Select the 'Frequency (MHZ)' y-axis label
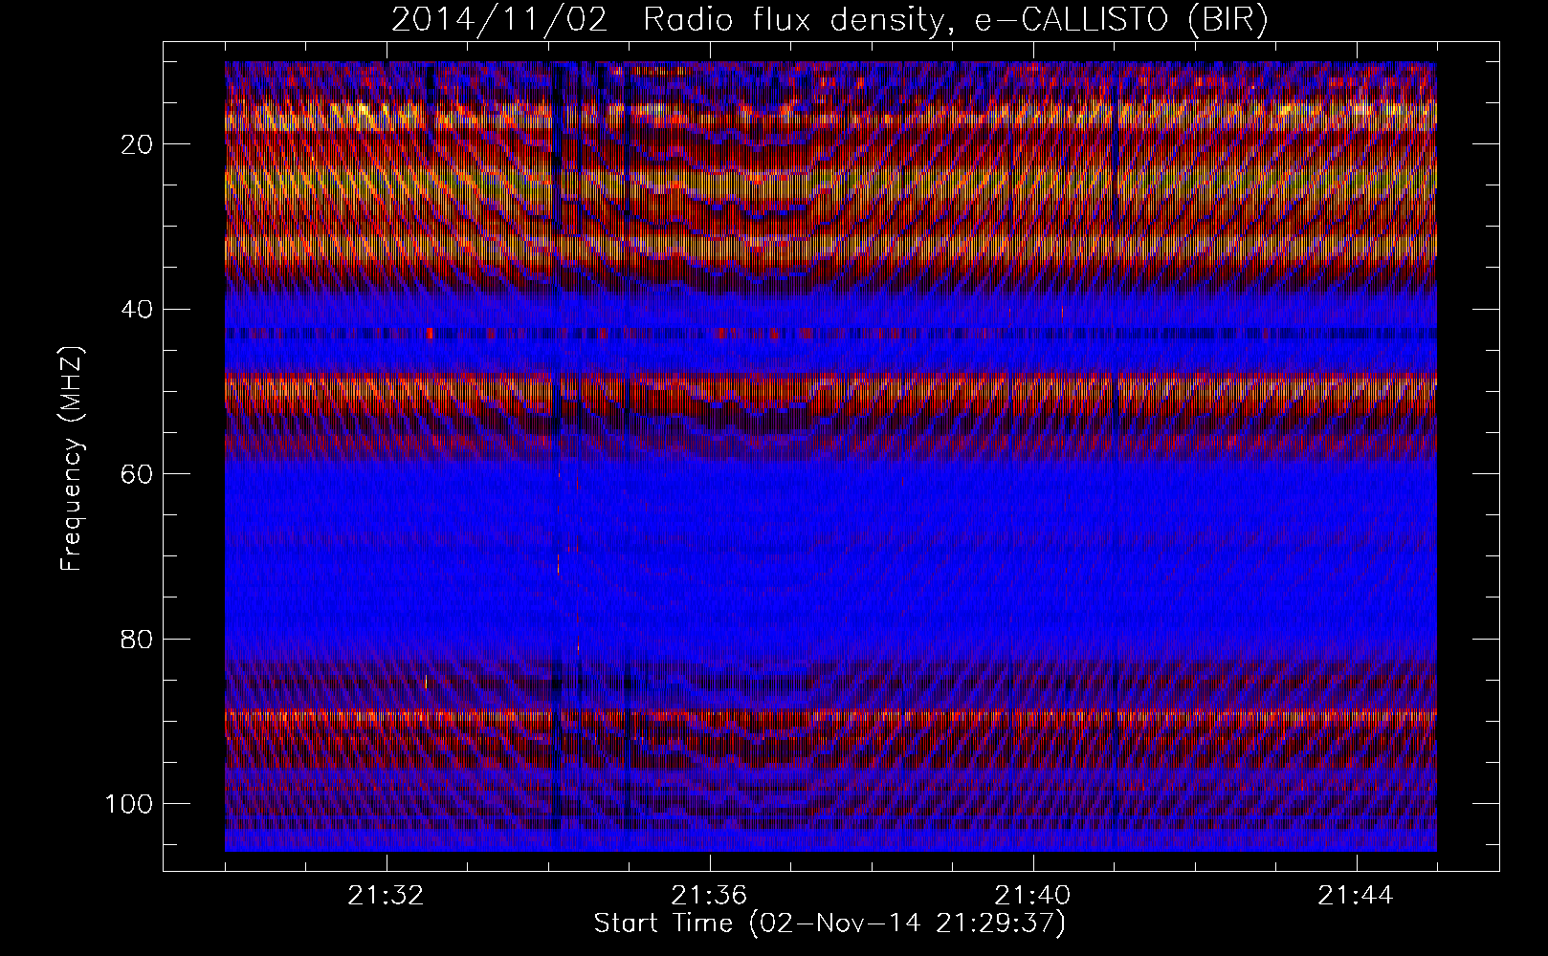This screenshot has width=1548, height=956. coord(72,459)
